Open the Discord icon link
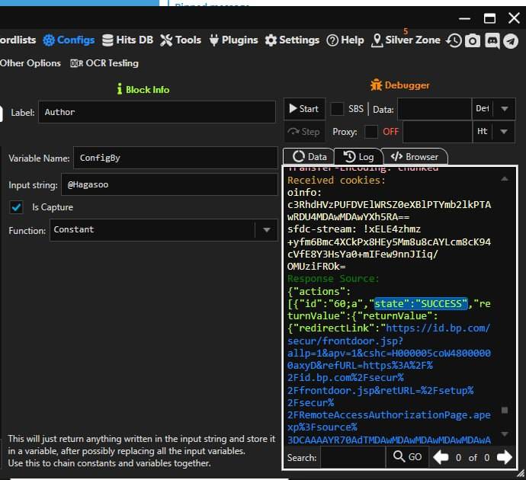526x480 pixels. (x=492, y=40)
